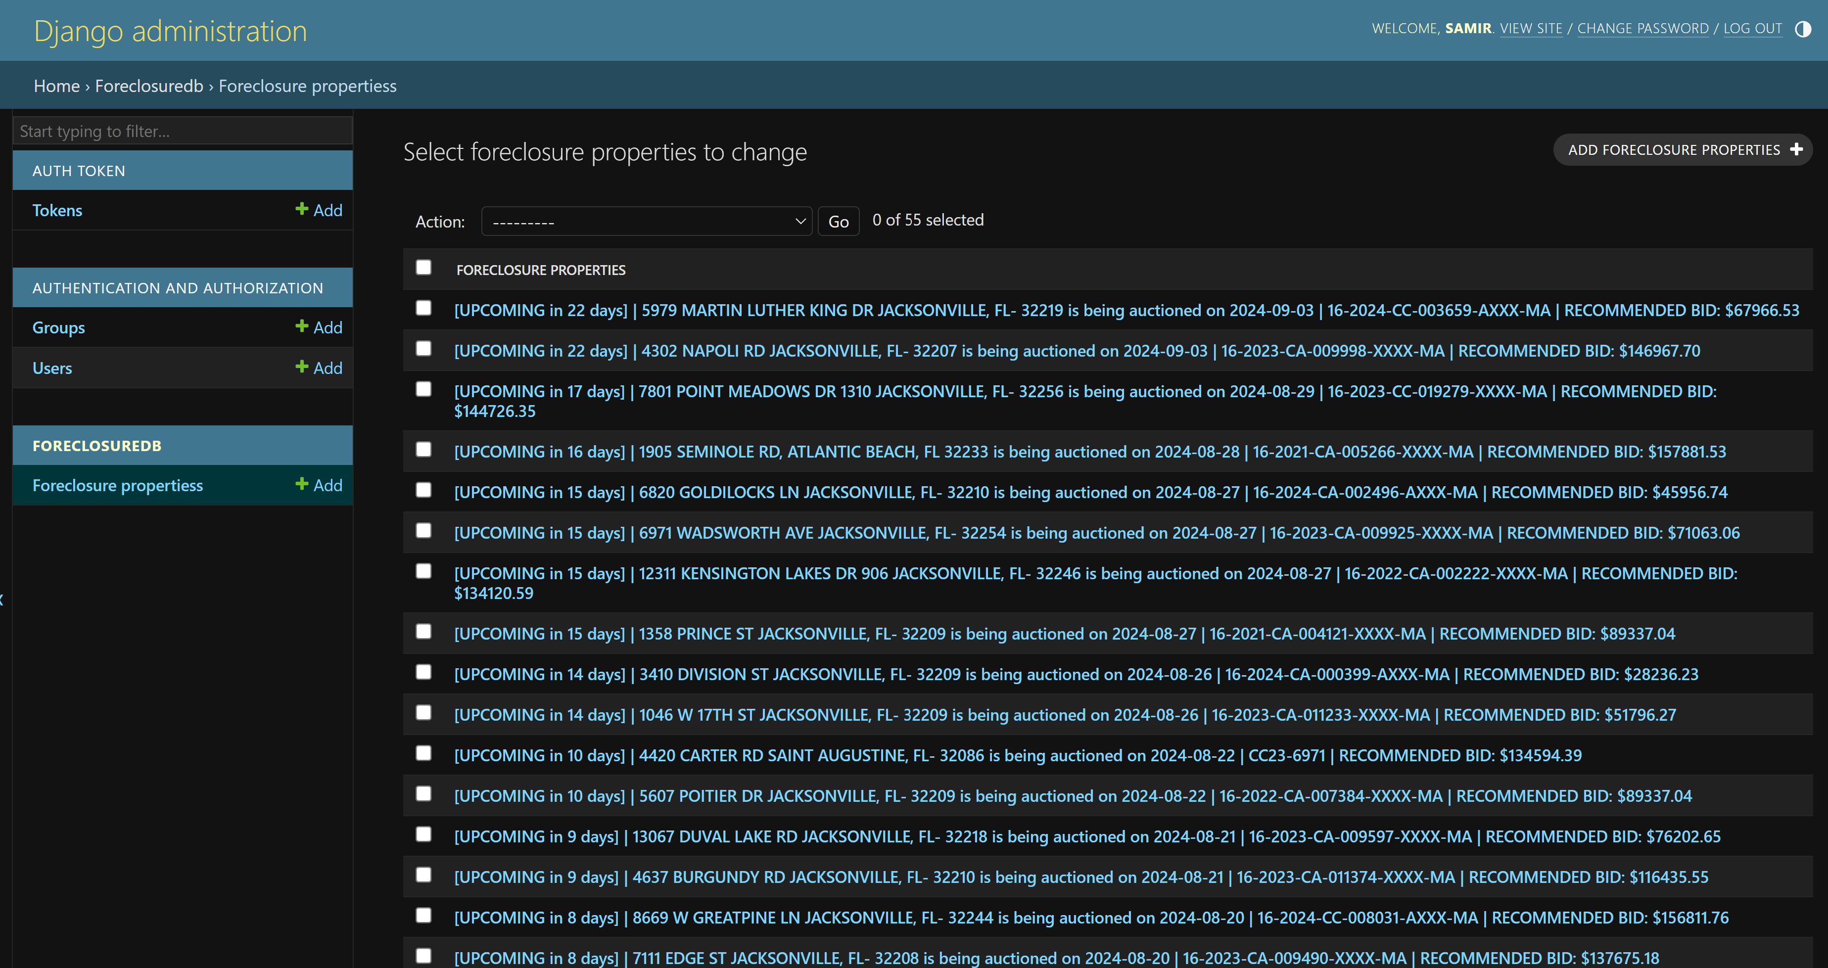Viewport: 1828px width, 968px height.
Task: Go to Foreclosuredb breadcrumb link
Action: [149, 86]
